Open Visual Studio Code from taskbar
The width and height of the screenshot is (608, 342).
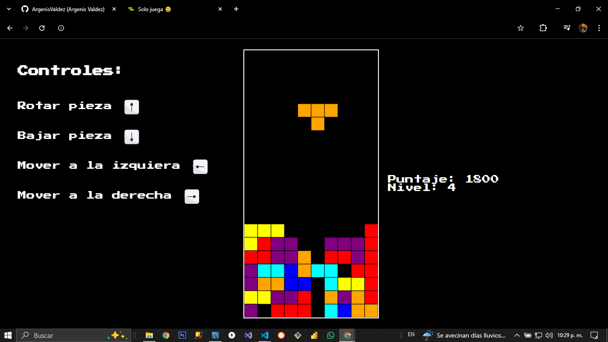tap(265, 335)
